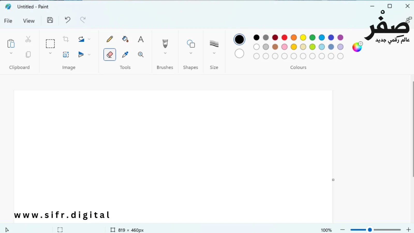Click the Shapes icon
Screen dimensions: 414x233
[191, 43]
